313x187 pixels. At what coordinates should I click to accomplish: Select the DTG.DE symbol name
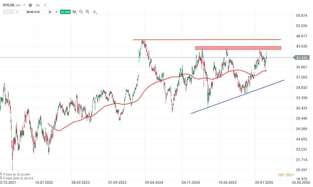click(8, 5)
